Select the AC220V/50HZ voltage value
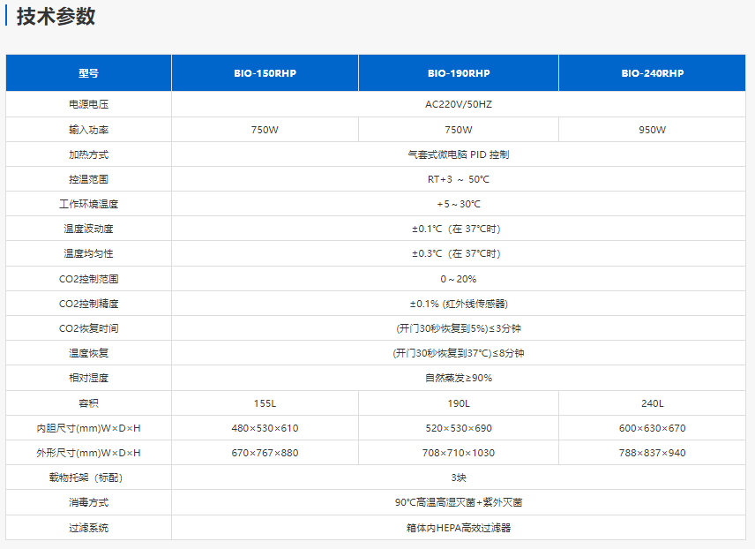Image resolution: width=755 pixels, height=549 pixels. pos(459,104)
